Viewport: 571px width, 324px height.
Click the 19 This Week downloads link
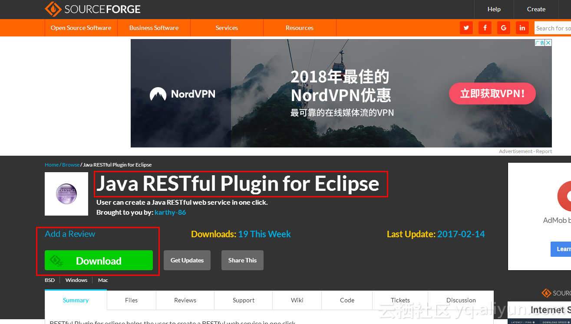point(264,234)
